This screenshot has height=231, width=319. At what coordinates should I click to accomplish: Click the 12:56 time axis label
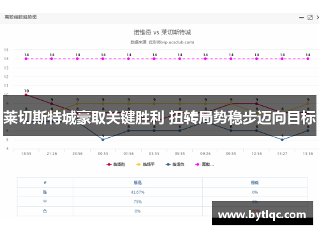tap(256, 154)
